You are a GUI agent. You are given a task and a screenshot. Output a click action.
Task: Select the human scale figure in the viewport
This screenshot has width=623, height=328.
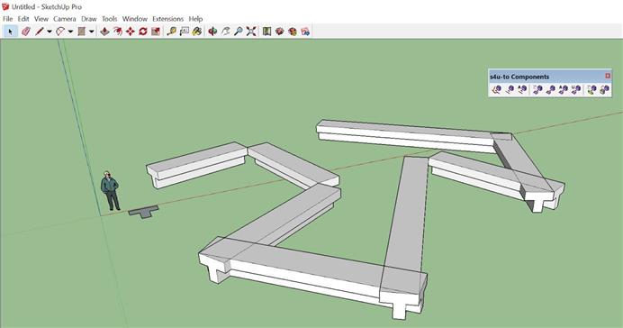110,191
